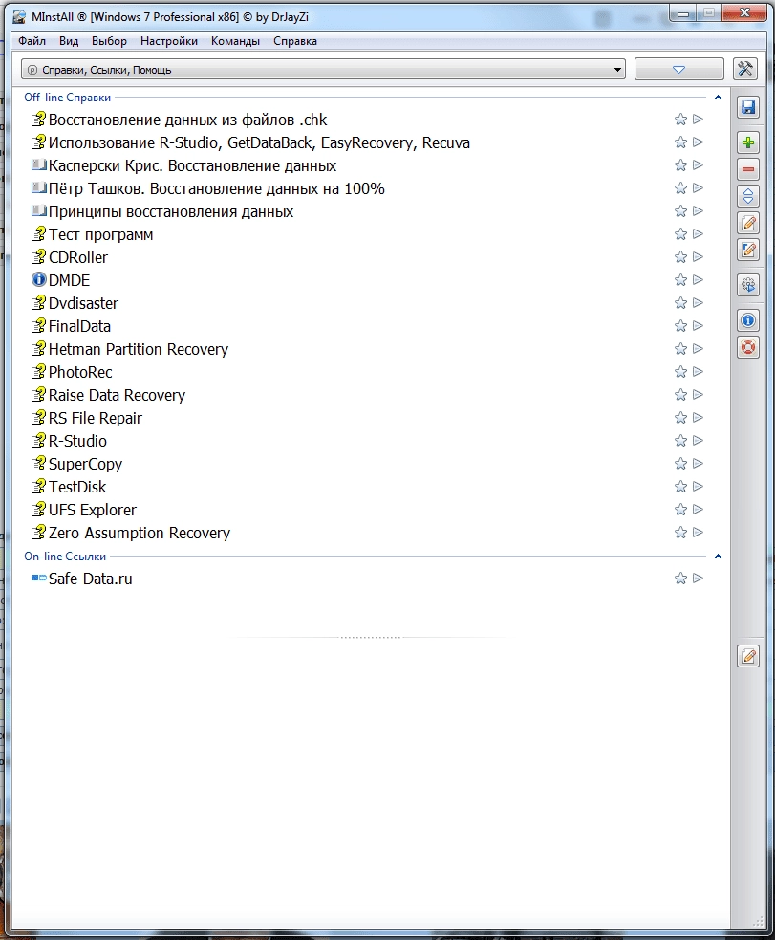775x940 pixels.
Task: Select the Hetman Partition Recovery entry
Action: [x=139, y=349]
